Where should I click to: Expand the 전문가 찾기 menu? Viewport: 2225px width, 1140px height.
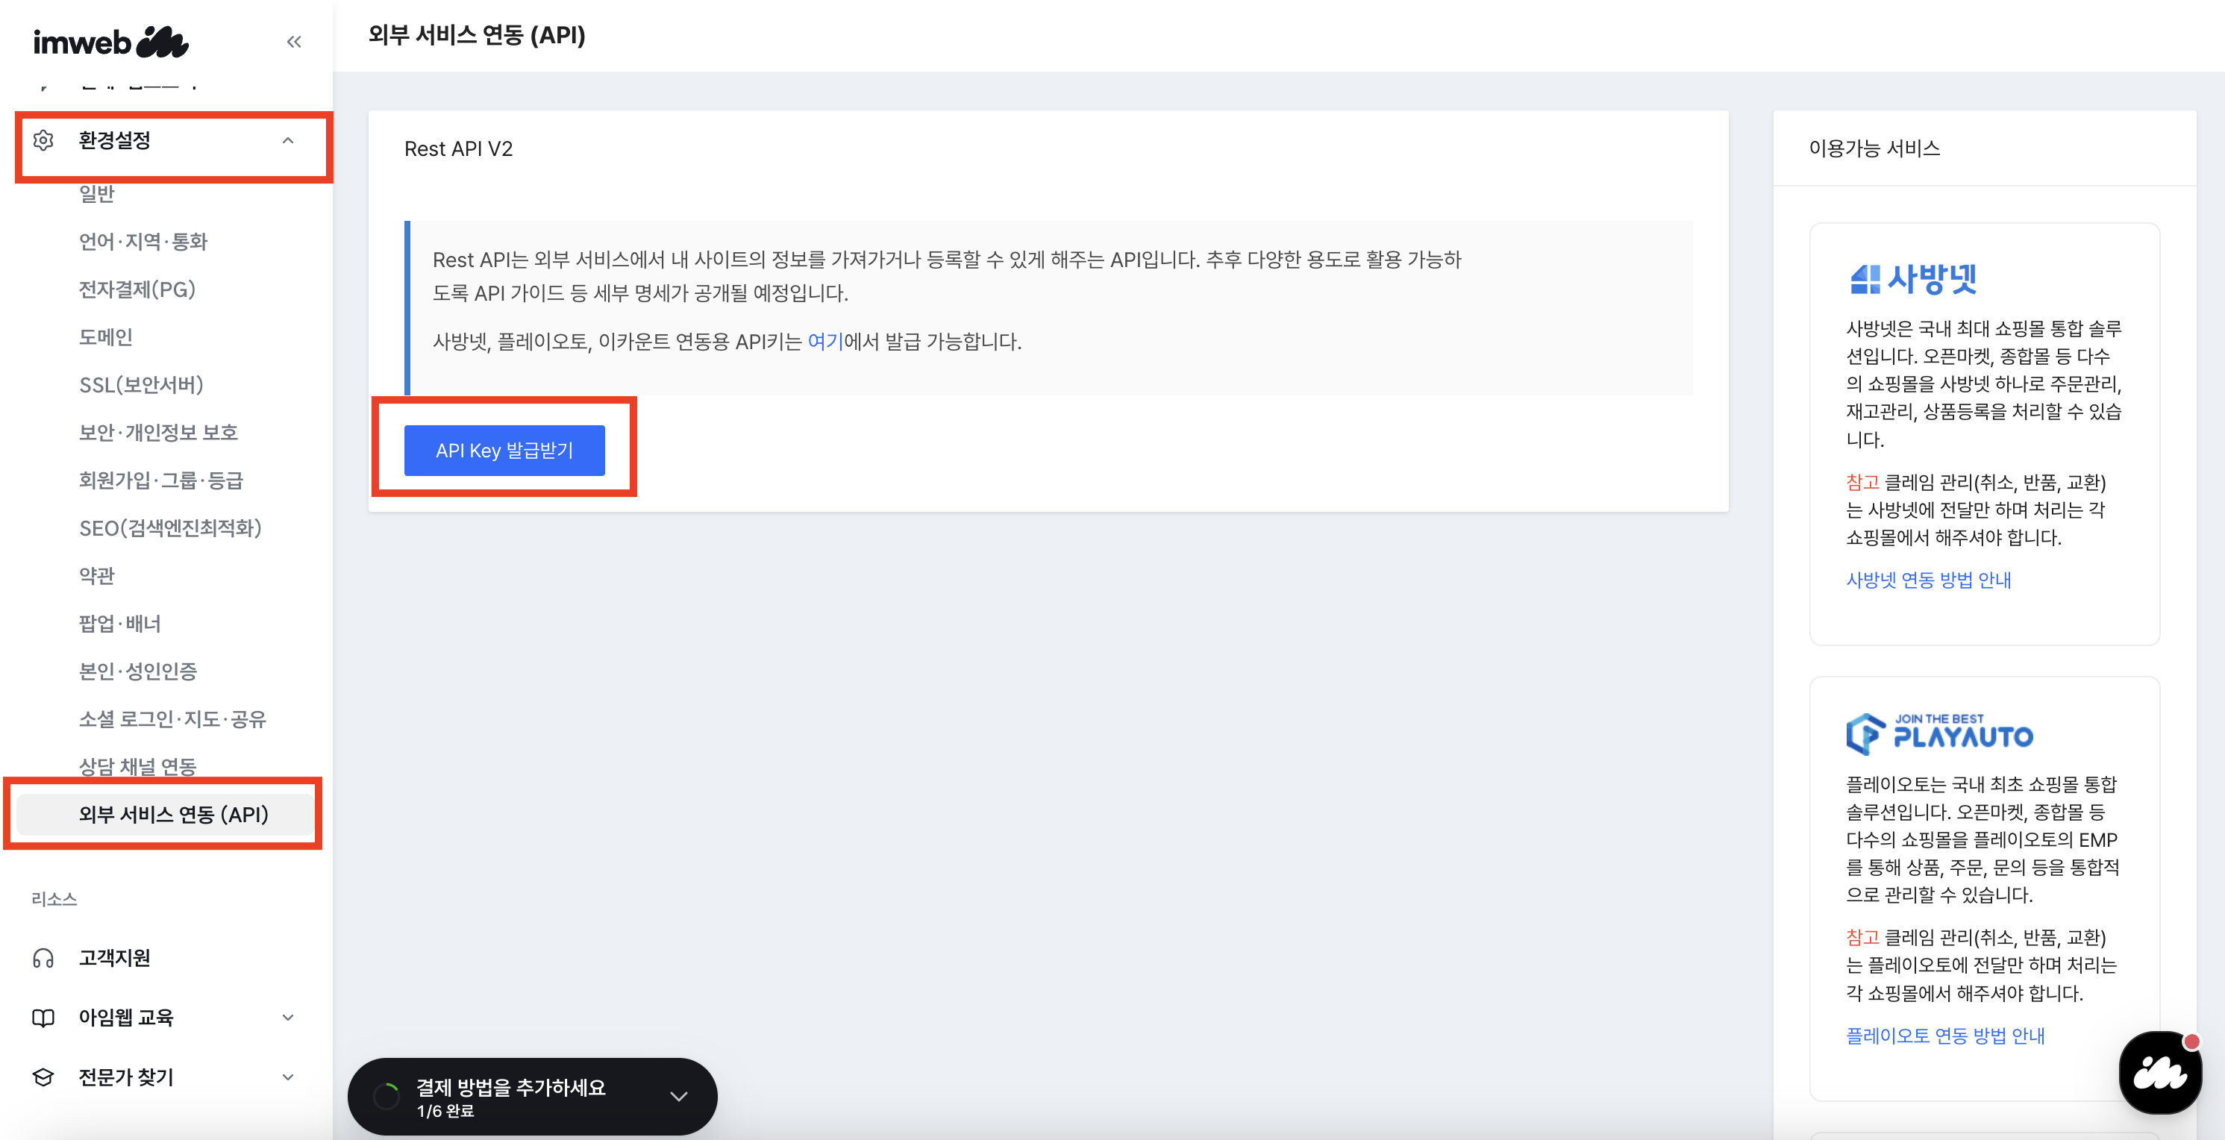click(287, 1077)
